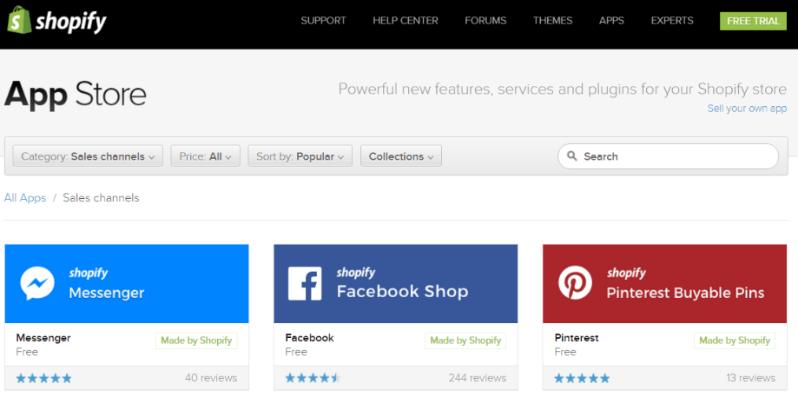Open the Facebook app title link
798x397 pixels.
309,337
